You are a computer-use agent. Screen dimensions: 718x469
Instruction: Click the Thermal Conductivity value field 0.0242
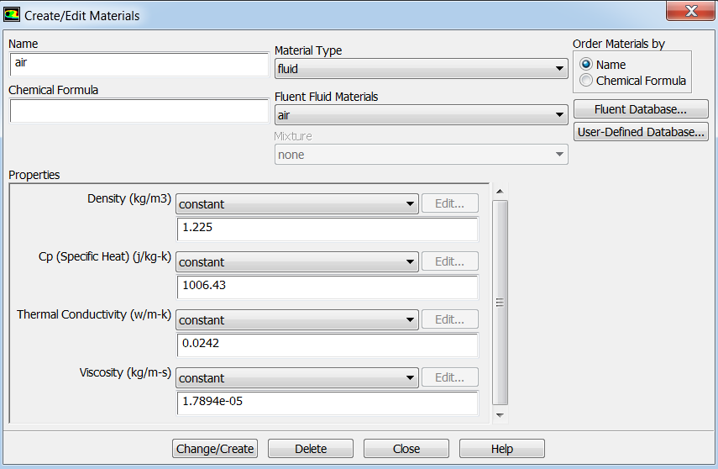coord(328,345)
